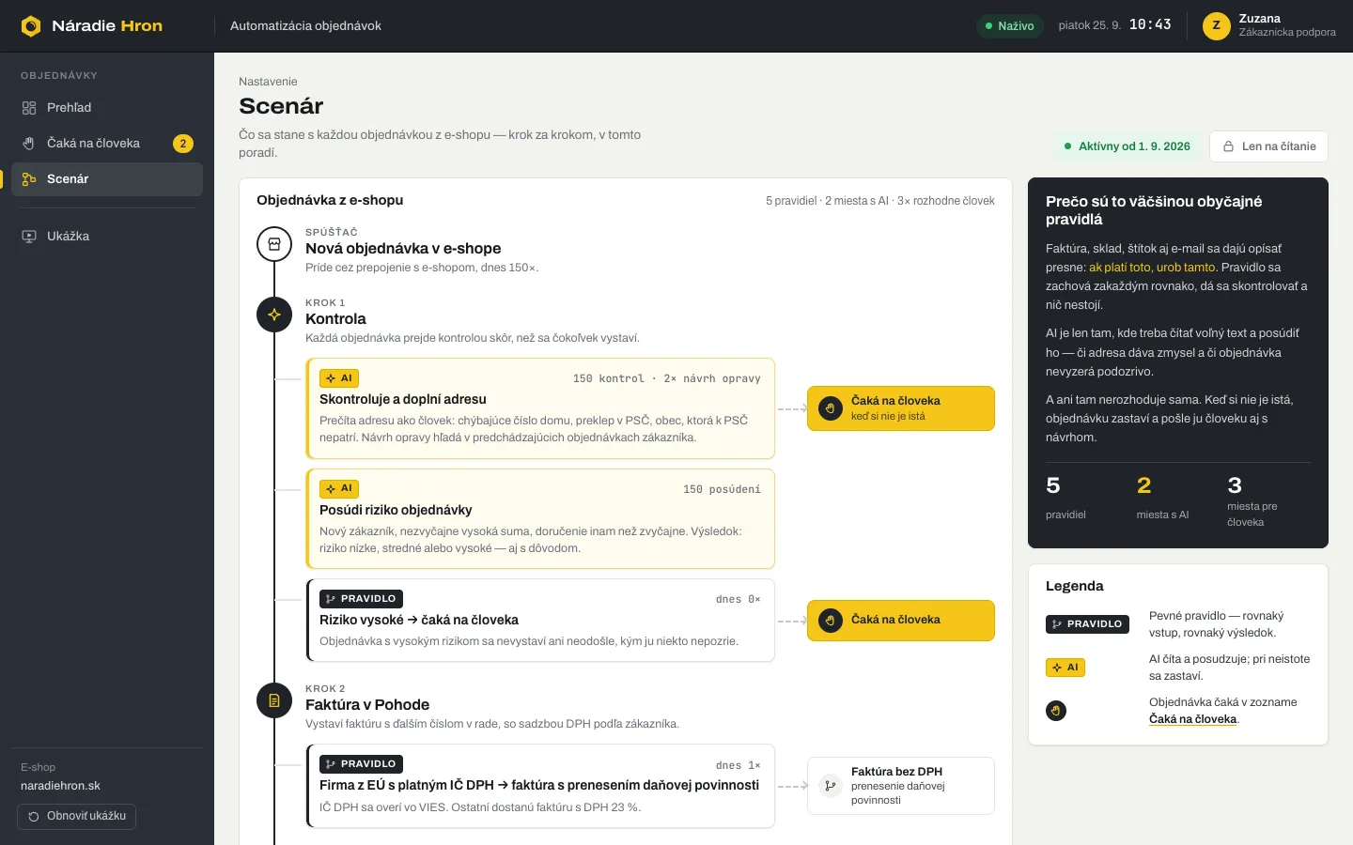Click hand icon in "keď si nie je istá" card

pyautogui.click(x=831, y=408)
